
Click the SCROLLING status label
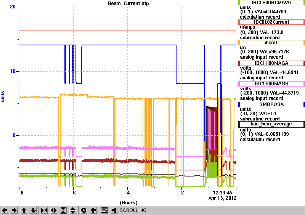pos(133,210)
